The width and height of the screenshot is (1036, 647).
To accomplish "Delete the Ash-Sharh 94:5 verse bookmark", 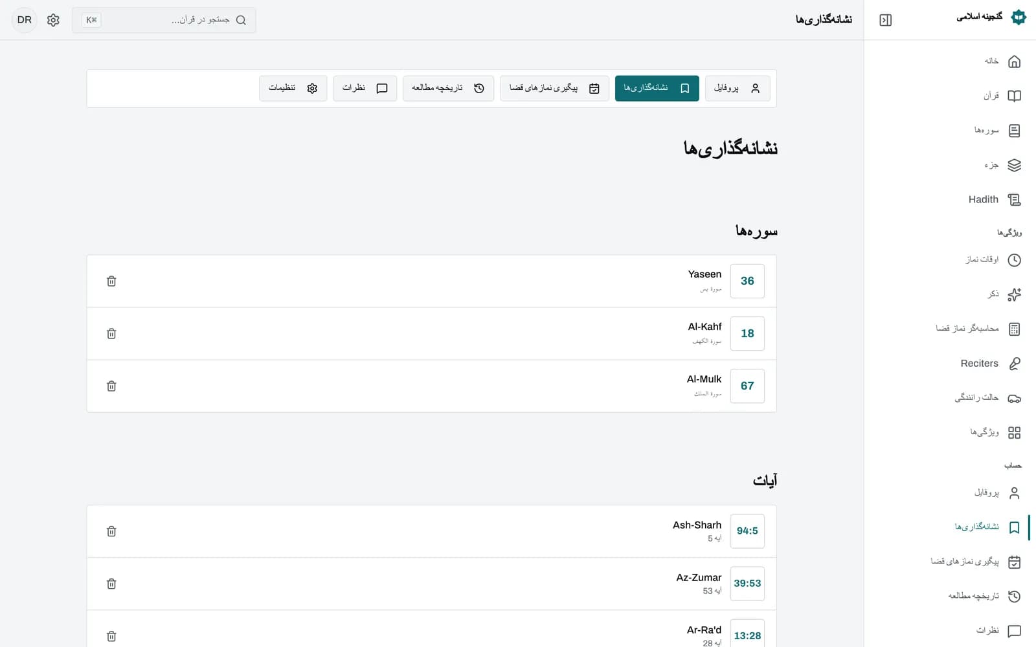I will click(111, 531).
